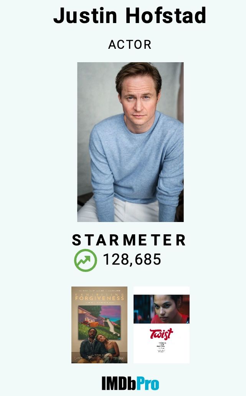This screenshot has height=396, width=246.
Task: Click the word Hofstad in the title
Action: coord(166,15)
